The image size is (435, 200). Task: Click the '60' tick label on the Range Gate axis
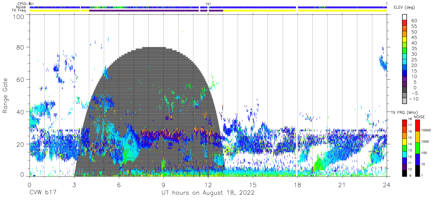pyautogui.click(x=21, y=80)
